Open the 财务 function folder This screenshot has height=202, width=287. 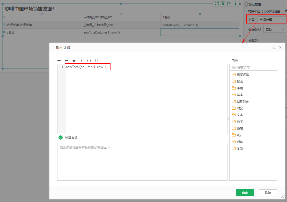[x=238, y=108]
